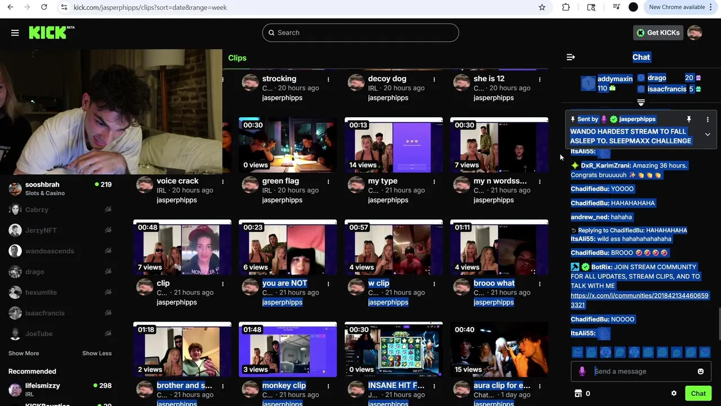Open options menu for 'my type' clip

tap(434, 182)
